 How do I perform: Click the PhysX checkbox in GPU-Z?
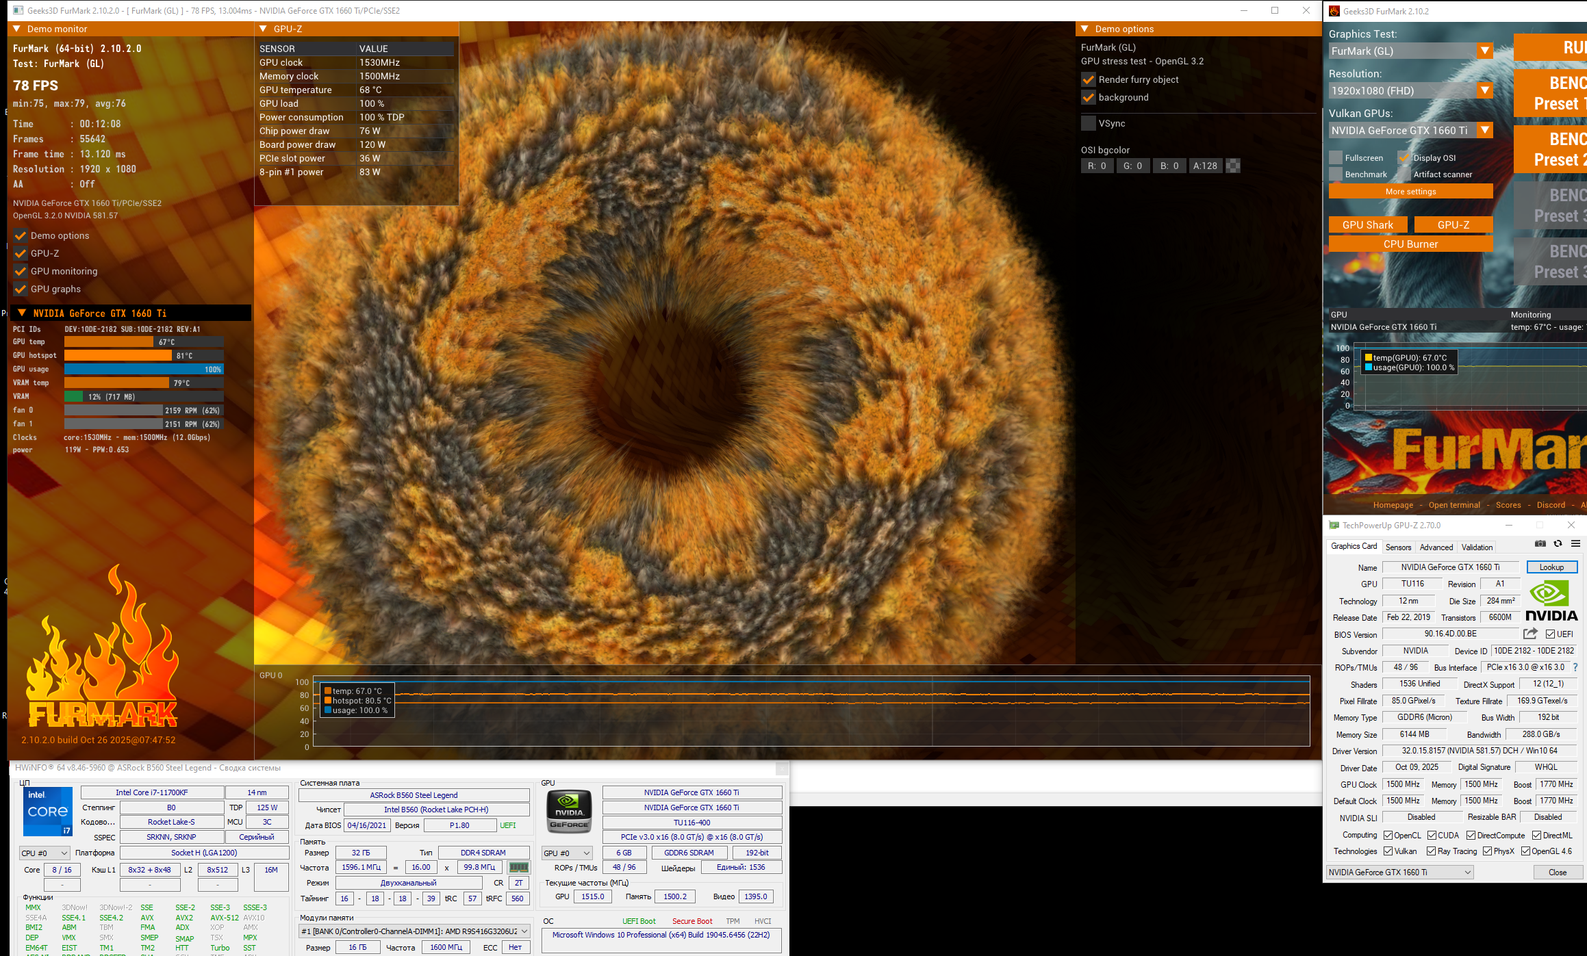coord(1488,851)
